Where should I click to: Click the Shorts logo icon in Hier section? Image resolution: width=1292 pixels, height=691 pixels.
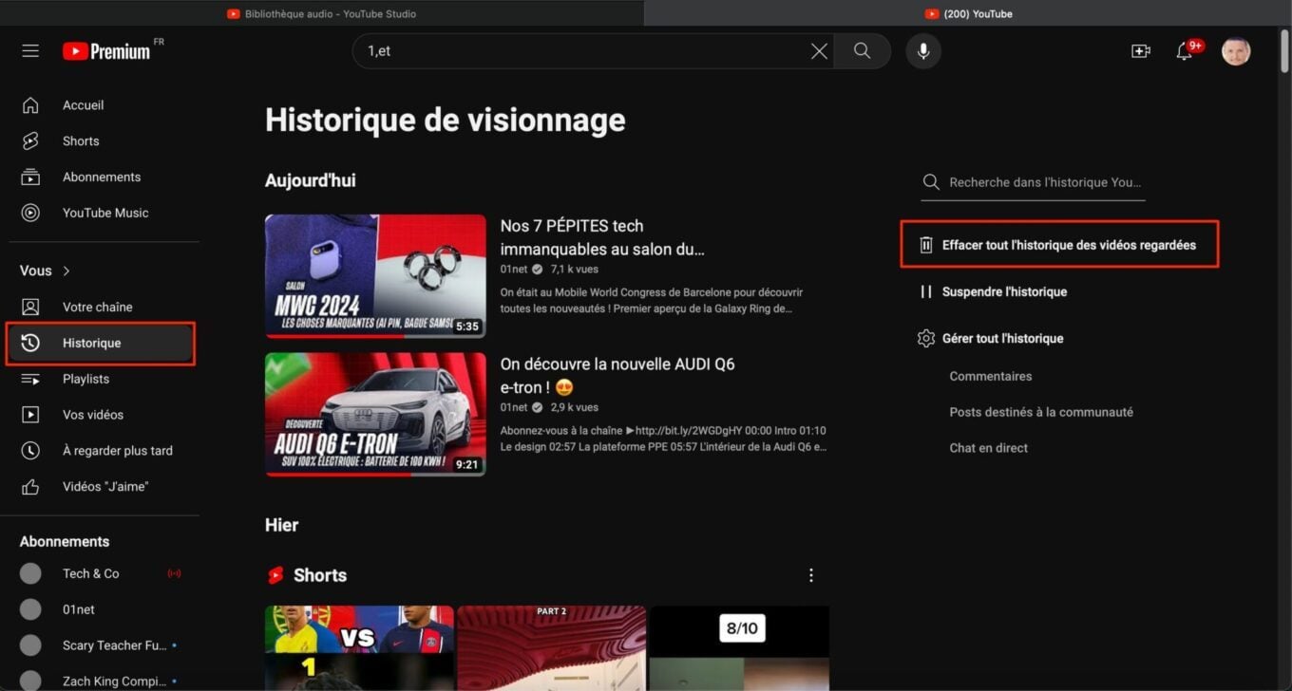pyautogui.click(x=276, y=575)
